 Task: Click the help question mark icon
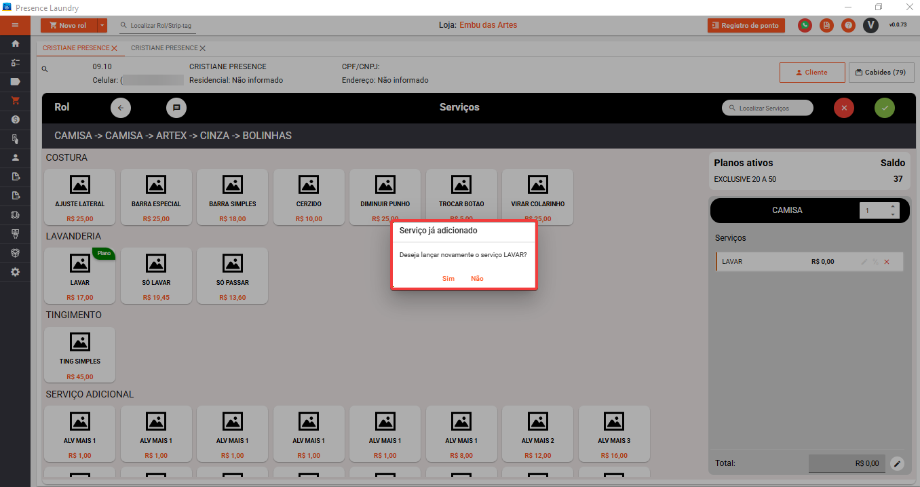848,26
